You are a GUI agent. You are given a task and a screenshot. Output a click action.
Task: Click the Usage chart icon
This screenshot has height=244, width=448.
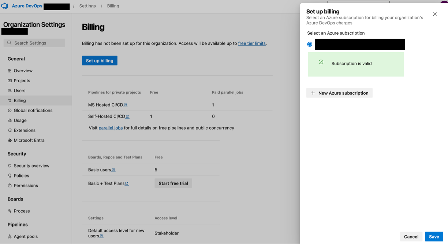point(10,120)
